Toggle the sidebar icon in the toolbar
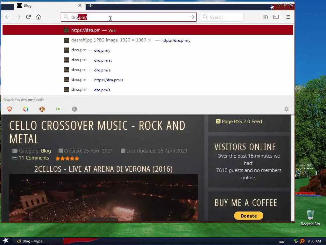The width and height of the screenshot is (326, 245). [276, 17]
